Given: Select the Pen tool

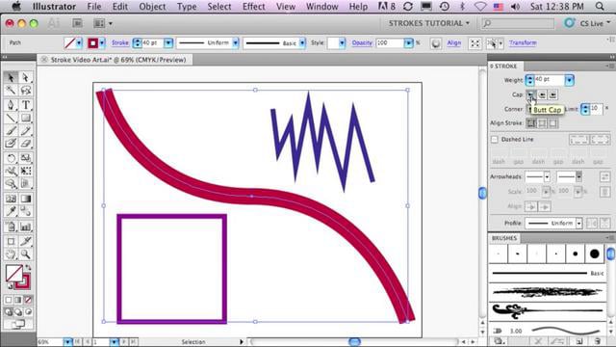Looking at the screenshot, I should tap(11, 105).
